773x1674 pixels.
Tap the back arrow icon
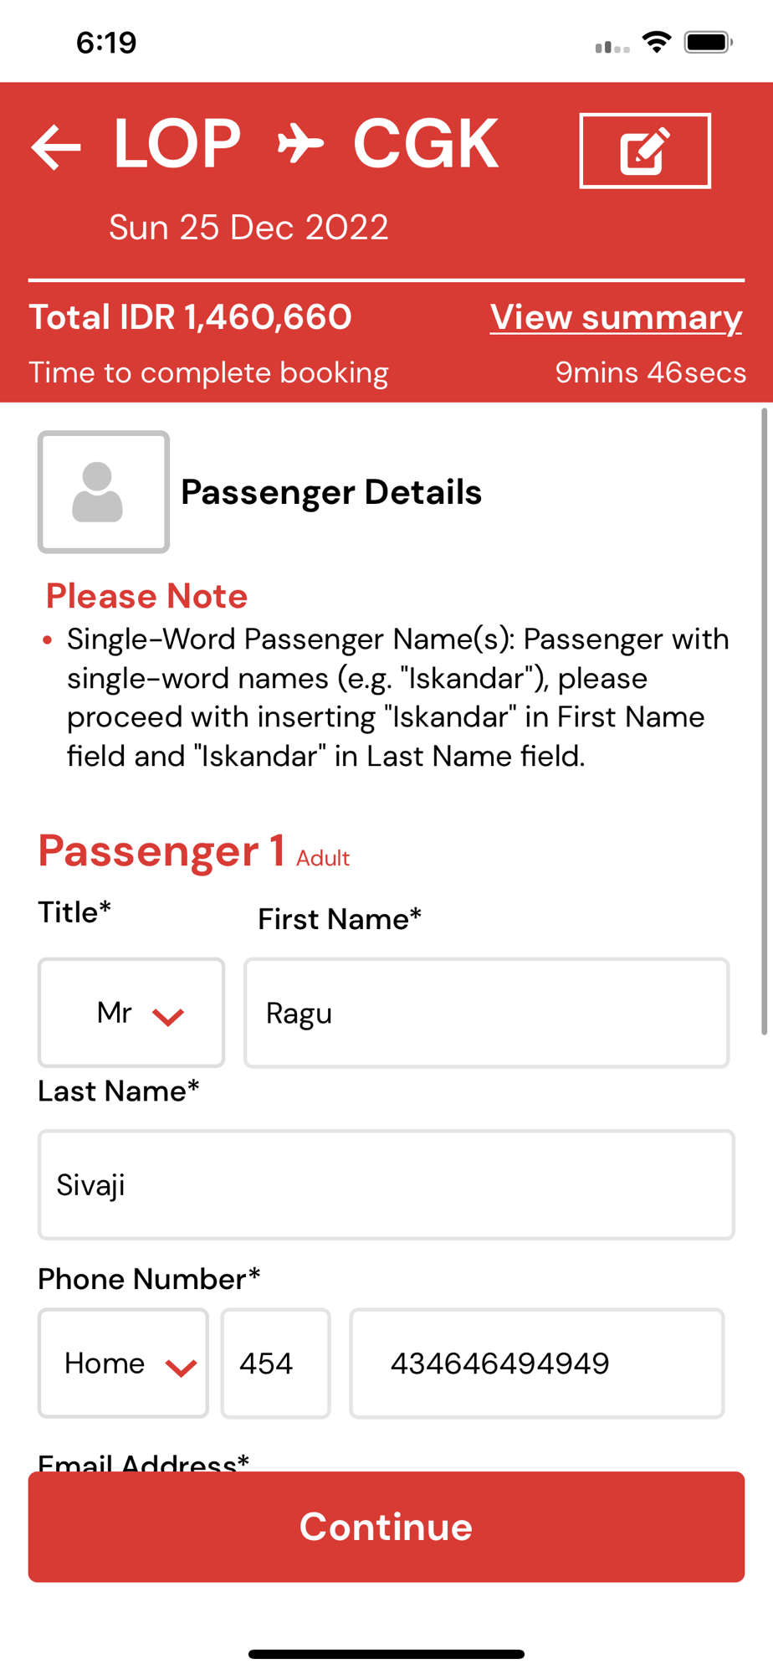(x=56, y=146)
